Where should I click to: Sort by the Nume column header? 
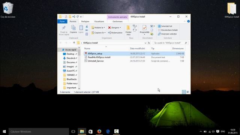[x=87, y=48]
